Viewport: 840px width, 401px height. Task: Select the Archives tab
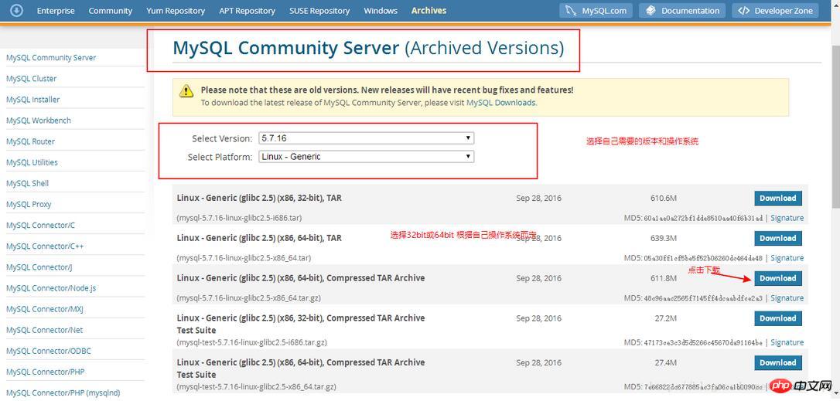tap(429, 11)
